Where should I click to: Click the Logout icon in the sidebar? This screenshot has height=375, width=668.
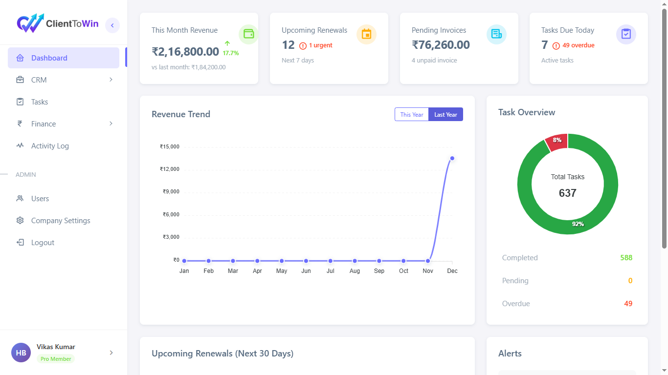pyautogui.click(x=20, y=242)
